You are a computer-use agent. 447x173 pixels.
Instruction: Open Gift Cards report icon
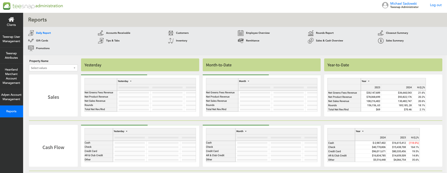coord(31,40)
